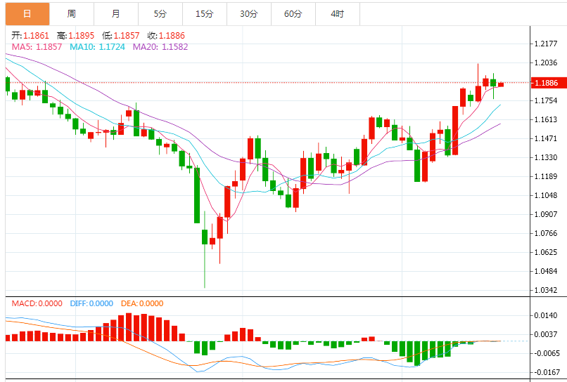
Task: Click the 1.2177 price axis value
Action: tap(546, 44)
